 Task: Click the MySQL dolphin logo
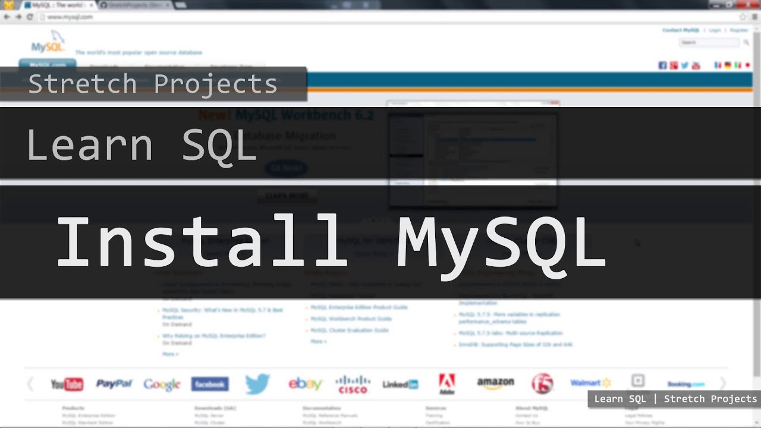(x=48, y=42)
